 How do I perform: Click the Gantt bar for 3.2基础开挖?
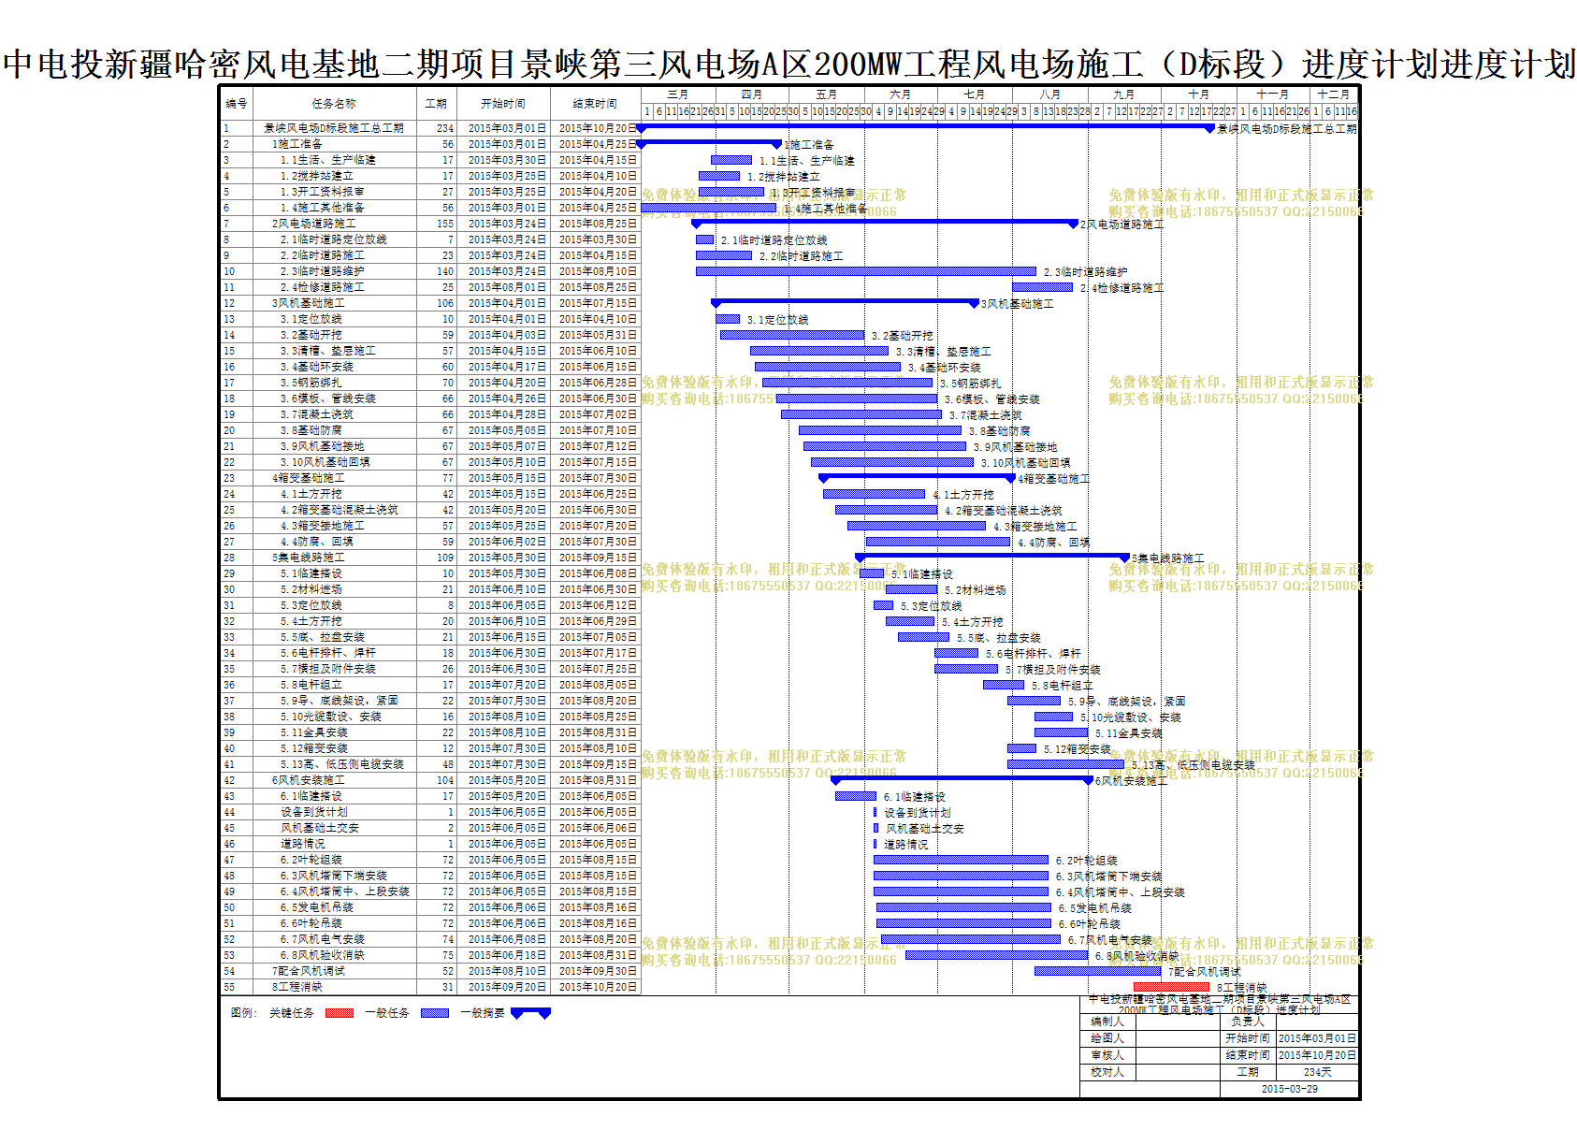pyautogui.click(x=792, y=335)
